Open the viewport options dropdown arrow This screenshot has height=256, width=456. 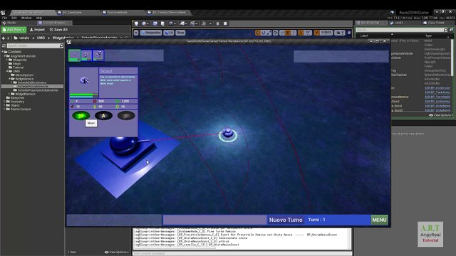pyautogui.click(x=136, y=33)
